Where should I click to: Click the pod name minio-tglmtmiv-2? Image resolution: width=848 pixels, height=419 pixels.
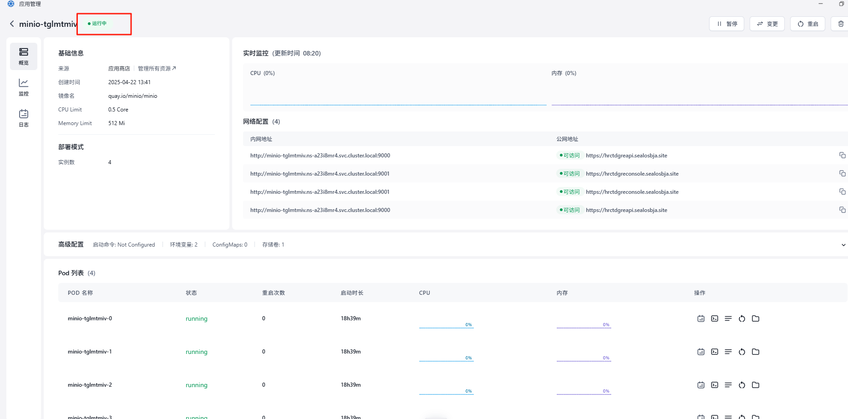click(x=90, y=385)
